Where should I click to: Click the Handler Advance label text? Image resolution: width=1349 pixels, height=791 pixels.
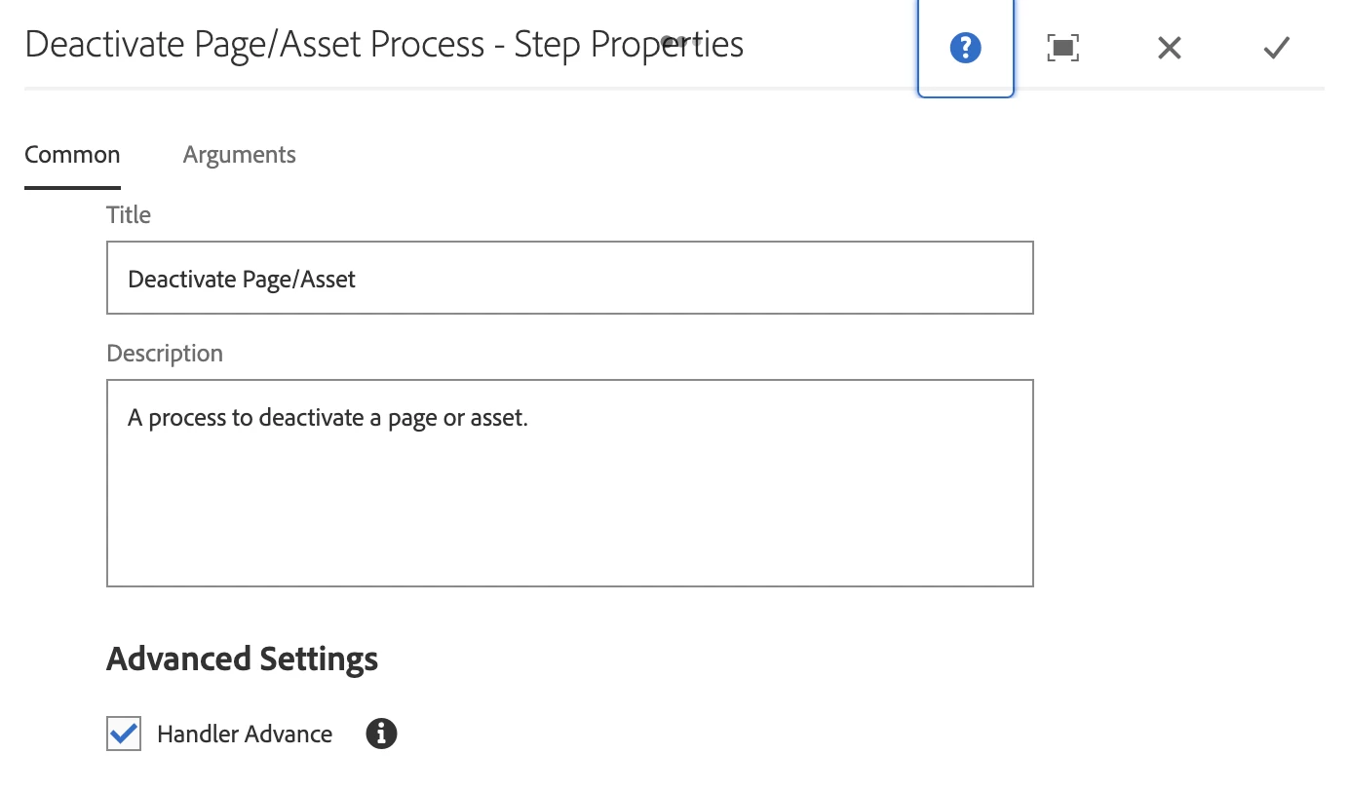pyautogui.click(x=245, y=734)
